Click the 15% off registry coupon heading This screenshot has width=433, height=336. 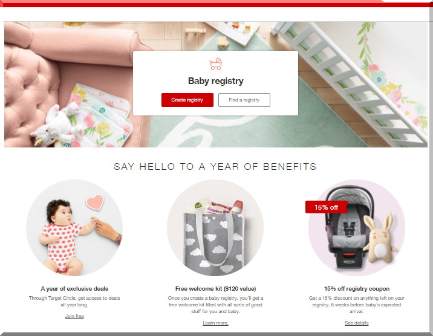(357, 288)
